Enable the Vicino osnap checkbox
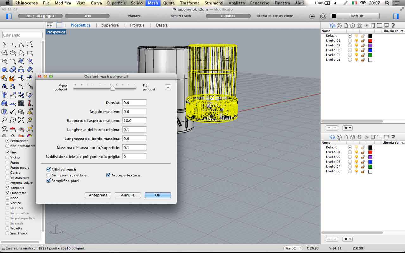Image resolution: width=405 pixels, height=253 pixels. (7, 157)
